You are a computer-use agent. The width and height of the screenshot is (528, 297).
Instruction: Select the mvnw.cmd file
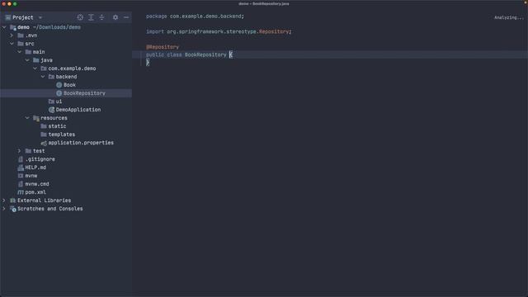pos(37,184)
